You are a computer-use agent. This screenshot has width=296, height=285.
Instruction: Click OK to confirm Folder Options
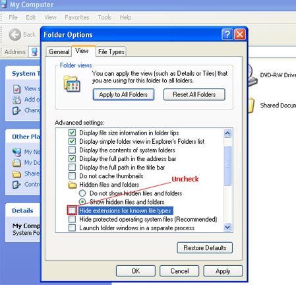tap(136, 271)
